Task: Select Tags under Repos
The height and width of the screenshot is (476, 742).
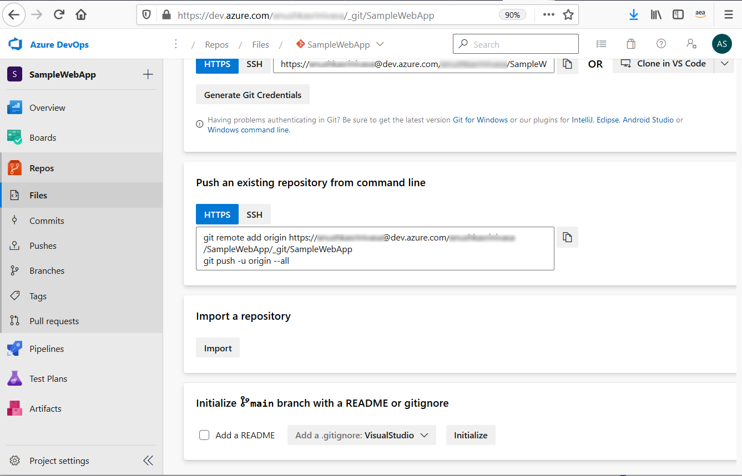Action: coord(82,296)
